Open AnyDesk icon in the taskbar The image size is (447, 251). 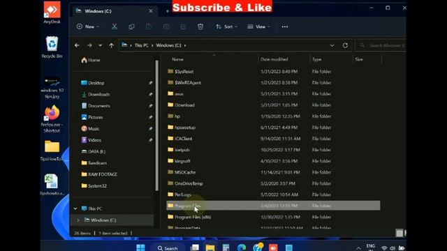(273, 248)
